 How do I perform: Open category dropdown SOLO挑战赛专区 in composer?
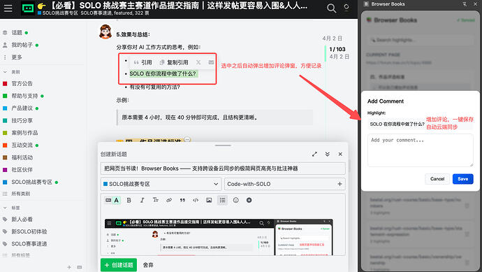tap(161, 184)
